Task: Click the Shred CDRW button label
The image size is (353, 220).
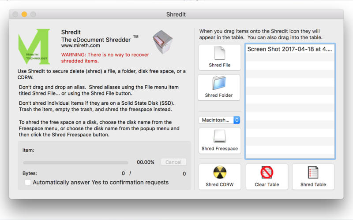Action: [219, 184]
